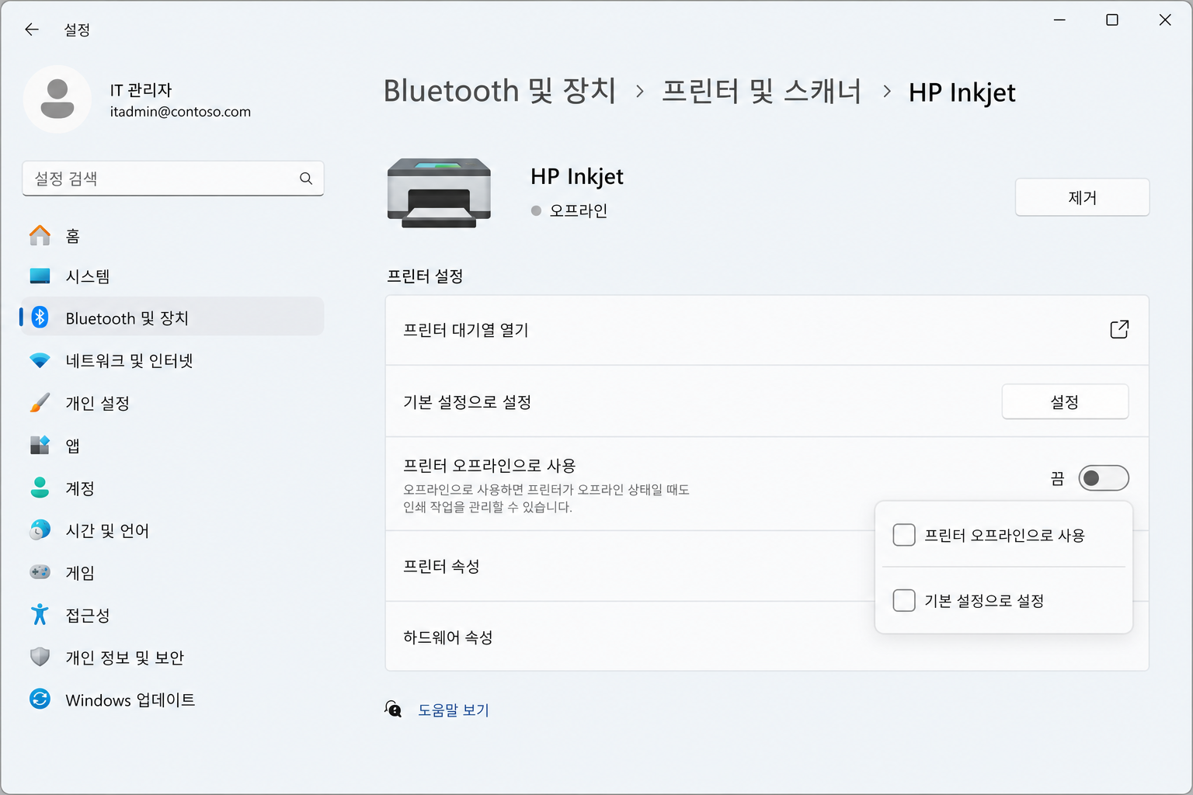The height and width of the screenshot is (795, 1193).
Task: Check the 기본 설정으로 설정 checkbox
Action: [x=904, y=600]
